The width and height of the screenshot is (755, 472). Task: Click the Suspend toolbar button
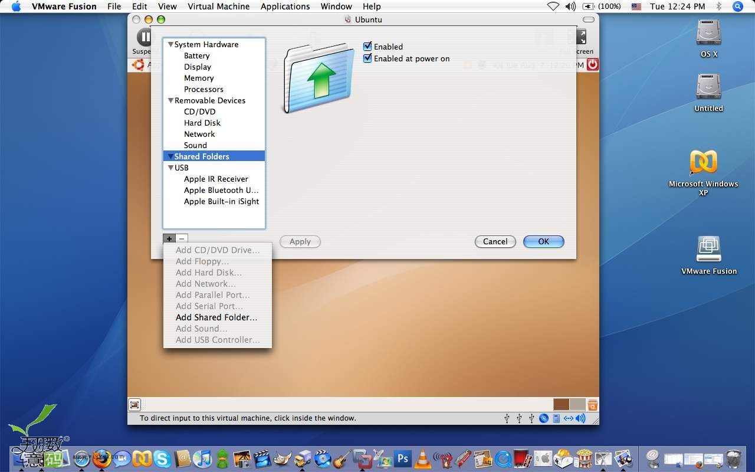click(x=143, y=41)
